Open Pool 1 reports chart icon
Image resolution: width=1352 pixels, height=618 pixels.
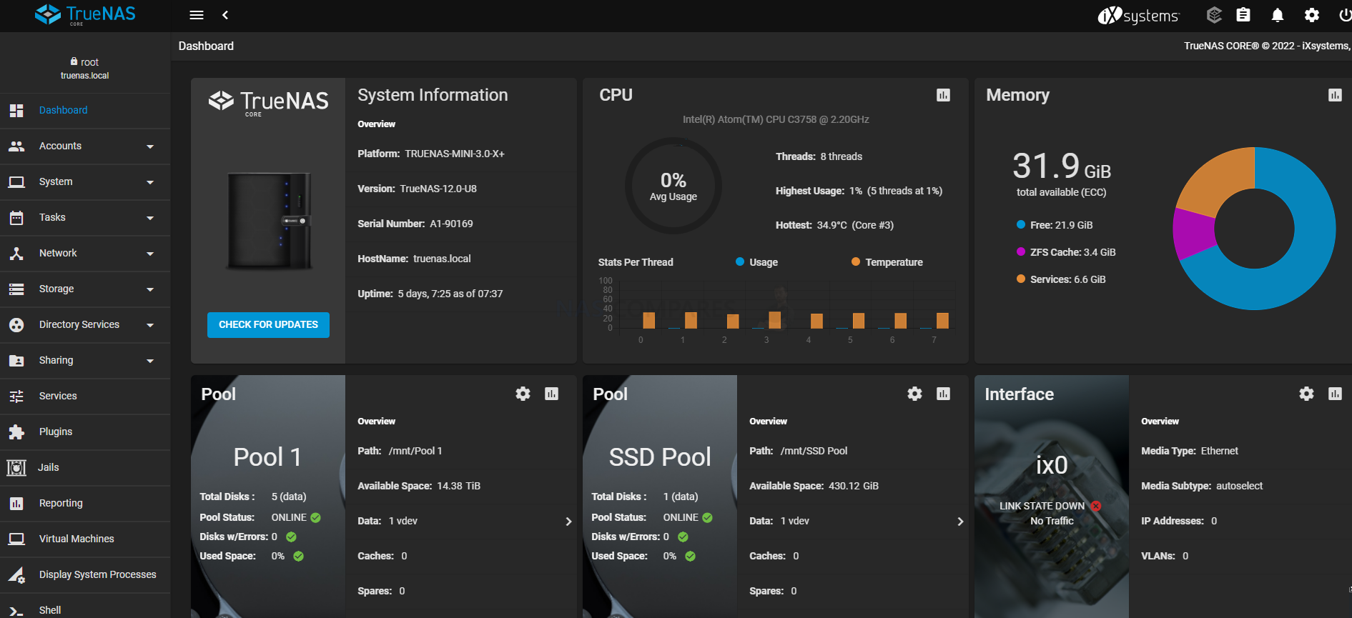pyautogui.click(x=551, y=394)
